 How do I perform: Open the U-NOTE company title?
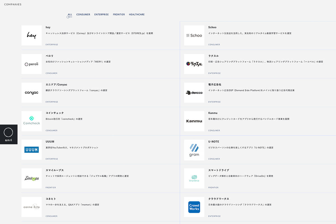[x=214, y=142]
